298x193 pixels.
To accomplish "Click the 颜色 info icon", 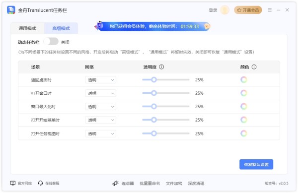I will [254, 67].
